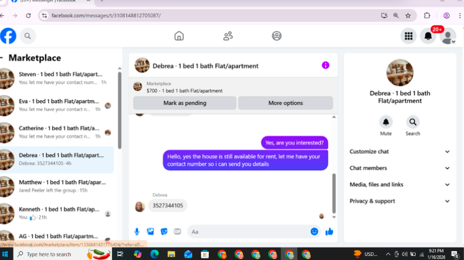The image size is (464, 260).
Task: Install app icon in address bar
Action: click(384, 15)
